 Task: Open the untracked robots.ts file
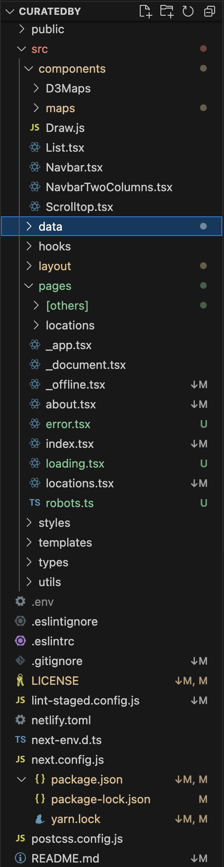[x=112, y=503]
